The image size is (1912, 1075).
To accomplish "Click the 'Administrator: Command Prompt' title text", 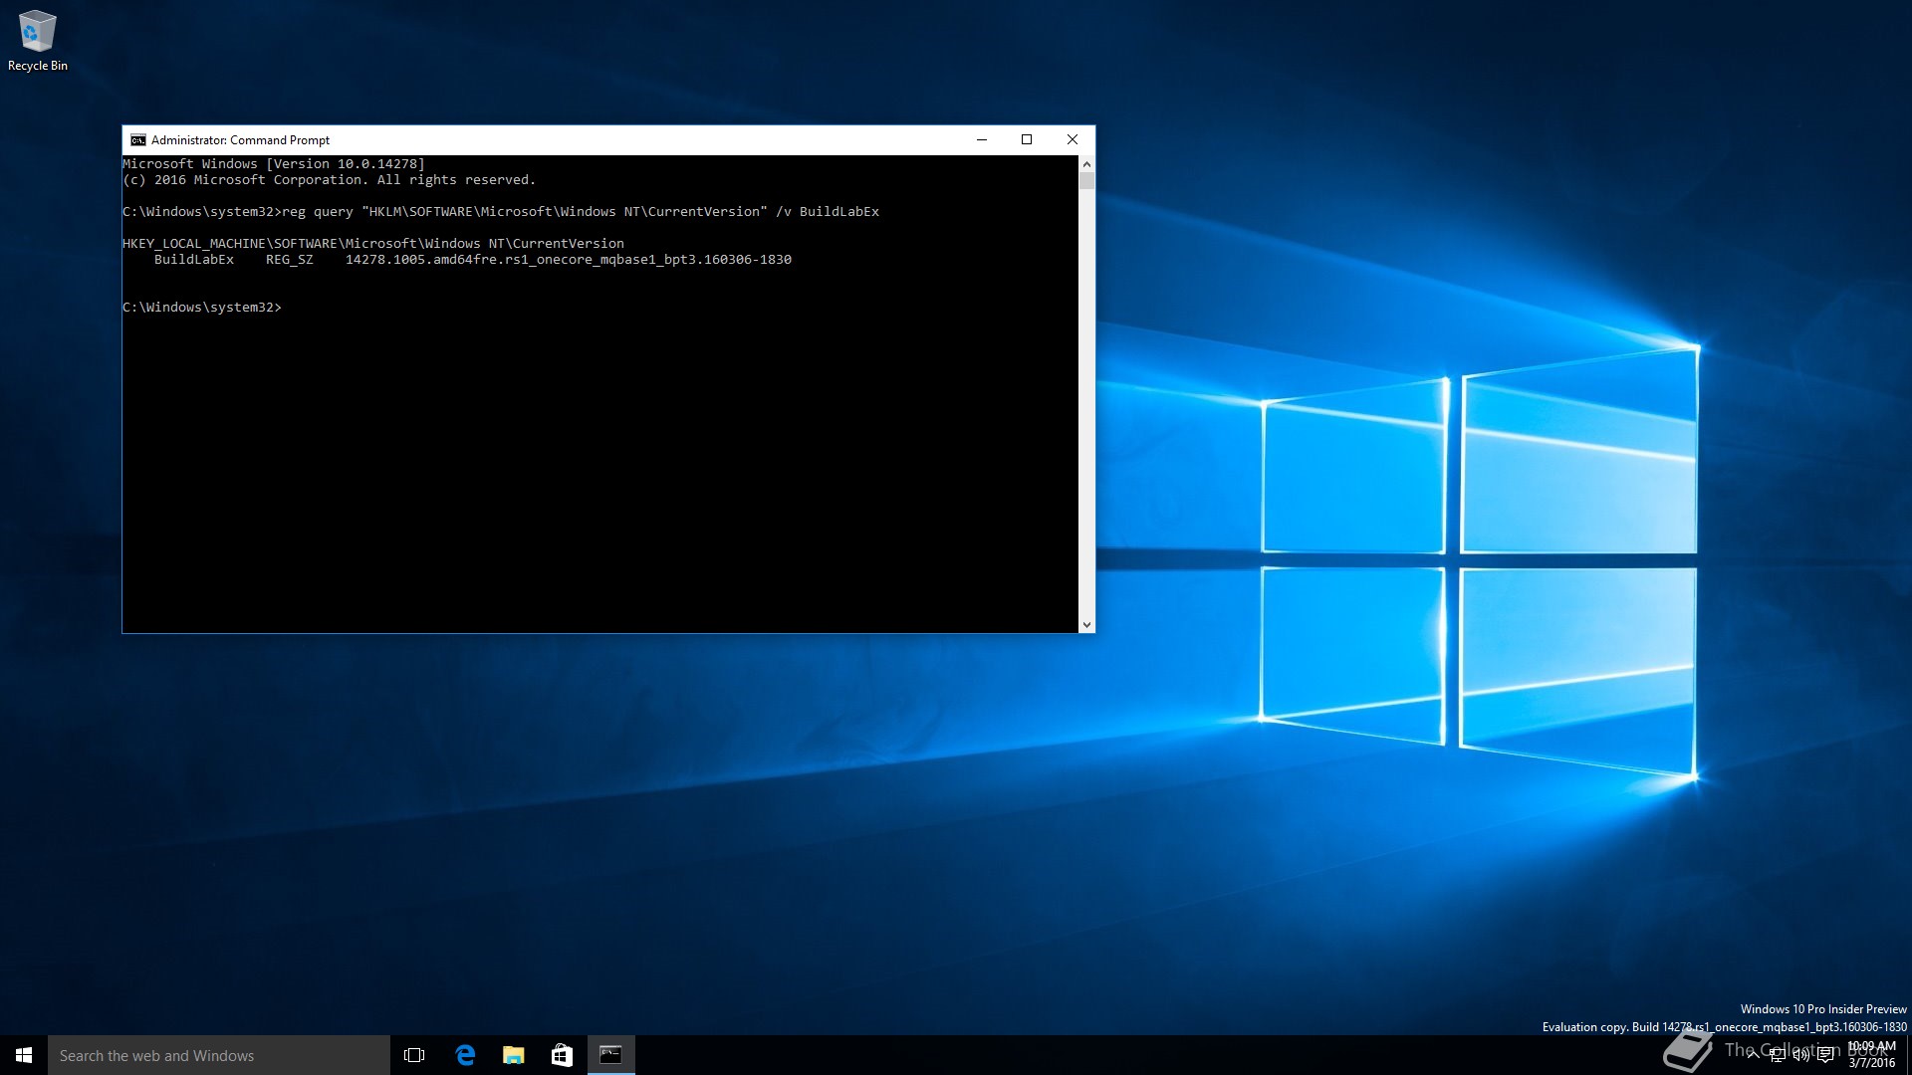I will (240, 140).
